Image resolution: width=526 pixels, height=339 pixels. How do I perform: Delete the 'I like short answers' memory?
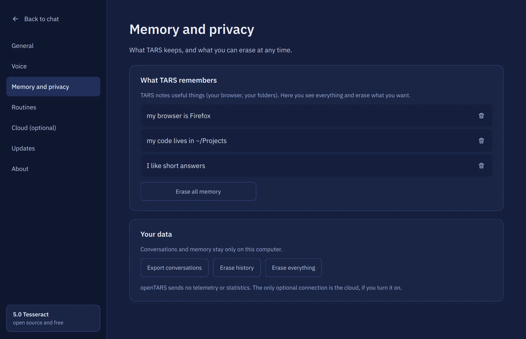pyautogui.click(x=481, y=166)
